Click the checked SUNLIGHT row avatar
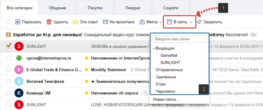This screenshot has height=110, width=263. coord(19,46)
